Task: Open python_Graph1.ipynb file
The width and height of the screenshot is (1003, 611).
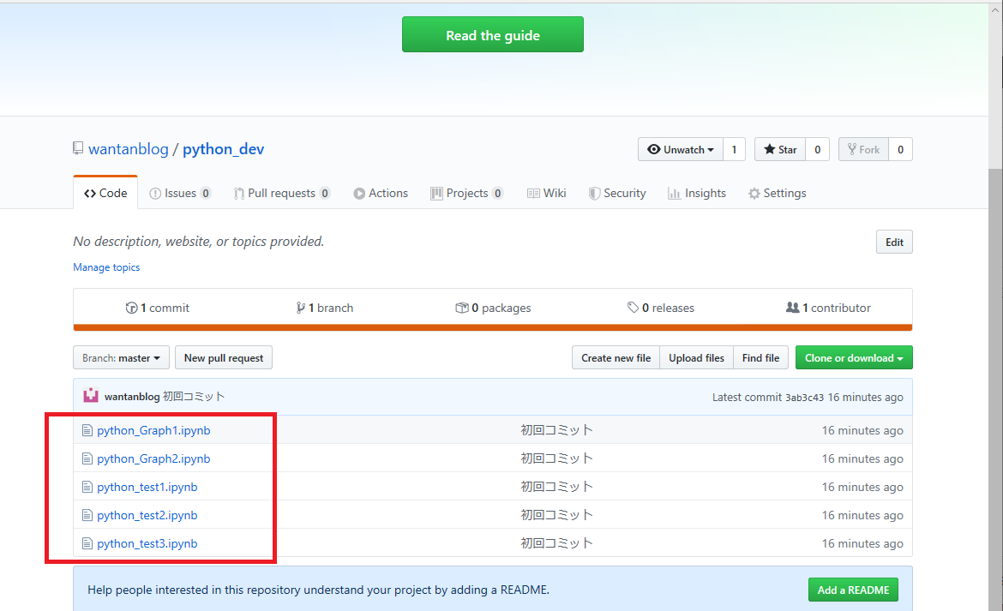Action: click(x=153, y=431)
